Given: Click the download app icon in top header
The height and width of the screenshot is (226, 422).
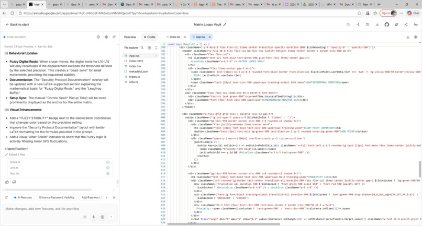Looking at the screenshot, I should coord(377,25).
